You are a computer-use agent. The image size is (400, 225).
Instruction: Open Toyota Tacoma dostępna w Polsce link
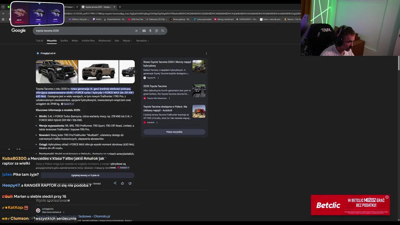click(x=165, y=108)
